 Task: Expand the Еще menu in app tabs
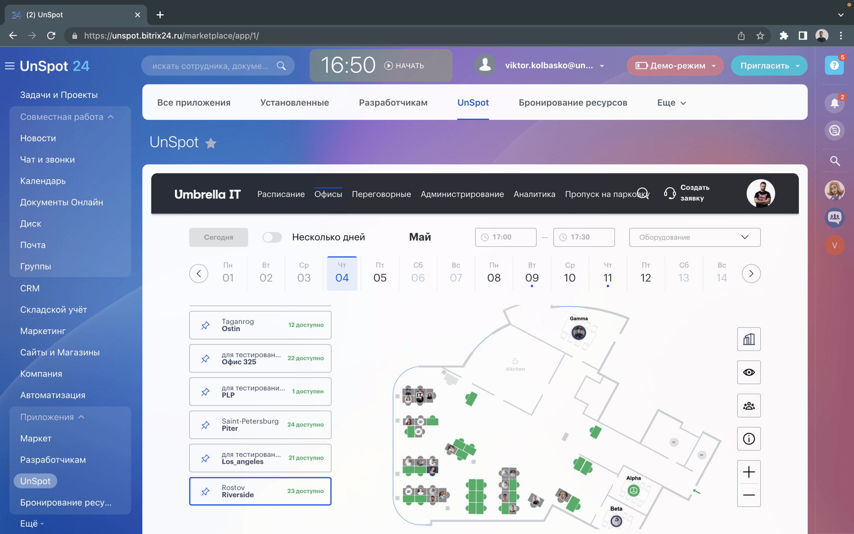coord(671,103)
